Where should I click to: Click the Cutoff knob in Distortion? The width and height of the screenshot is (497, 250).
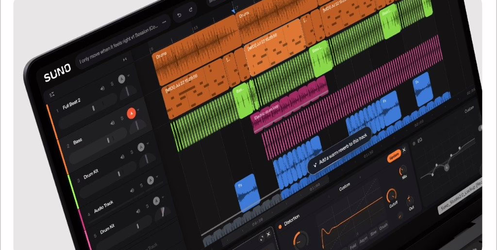(392, 196)
